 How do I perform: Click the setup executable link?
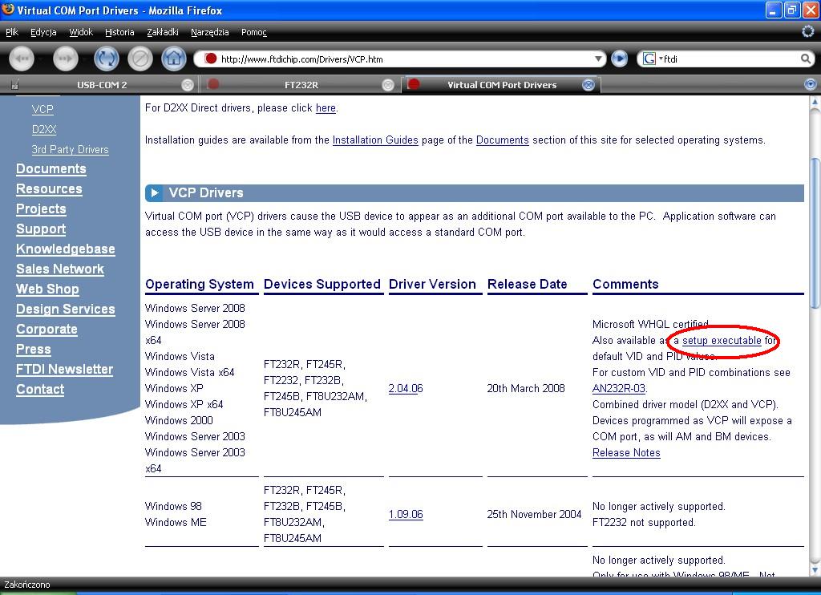[722, 341]
